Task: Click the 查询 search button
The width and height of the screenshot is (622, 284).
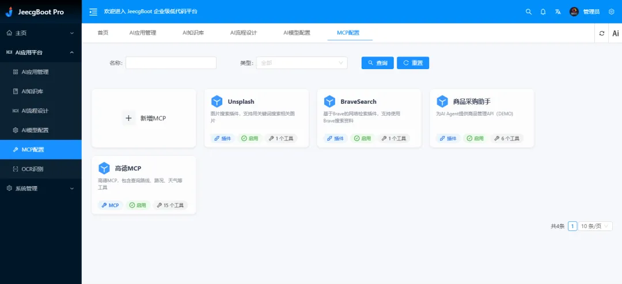Action: 378,63
